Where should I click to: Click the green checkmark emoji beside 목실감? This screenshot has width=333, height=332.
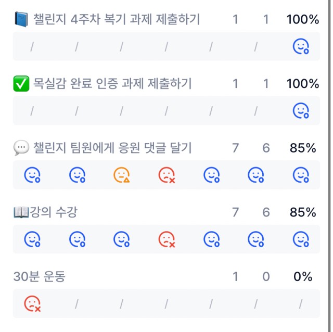(x=21, y=83)
